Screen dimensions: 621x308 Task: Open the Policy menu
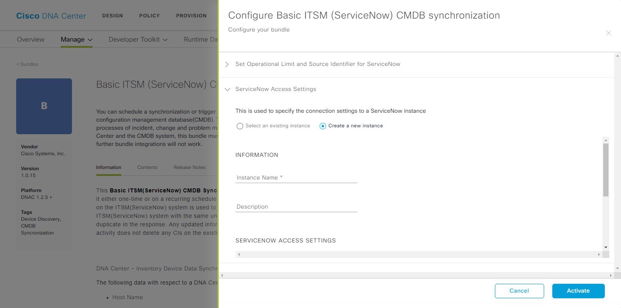coord(149,16)
